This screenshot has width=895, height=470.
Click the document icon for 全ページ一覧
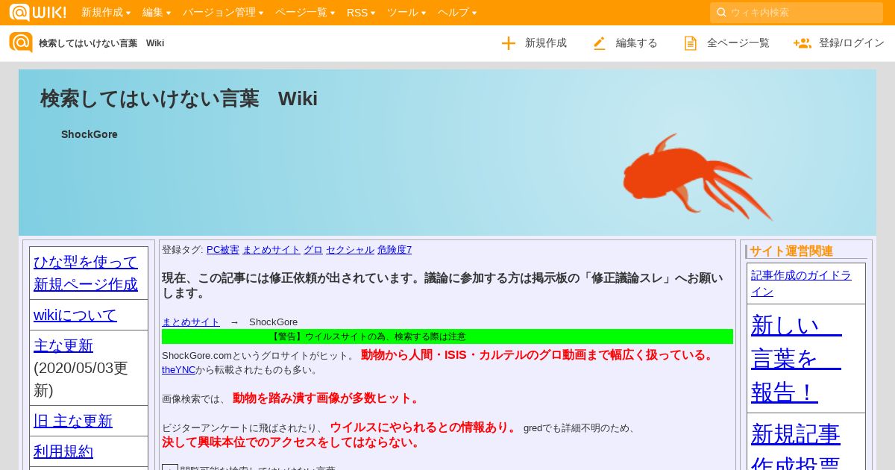click(x=691, y=43)
